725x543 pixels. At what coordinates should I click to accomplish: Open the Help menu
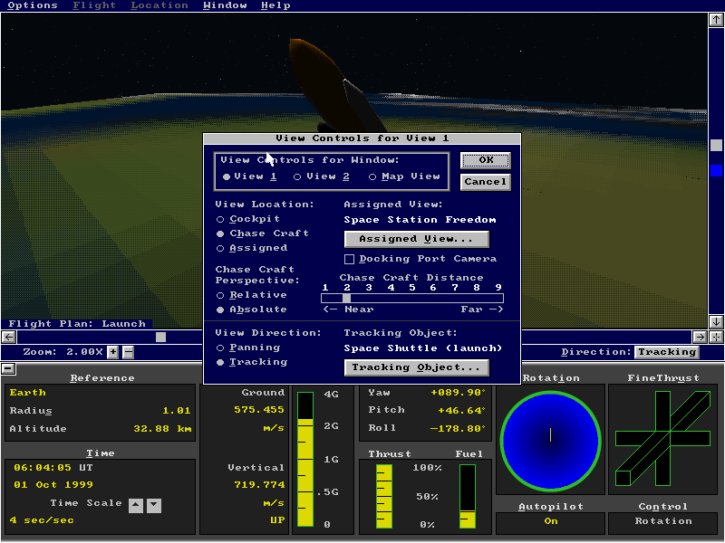(275, 5)
